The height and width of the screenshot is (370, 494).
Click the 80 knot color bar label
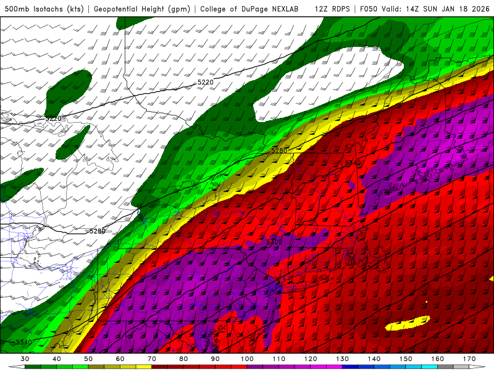(183, 359)
